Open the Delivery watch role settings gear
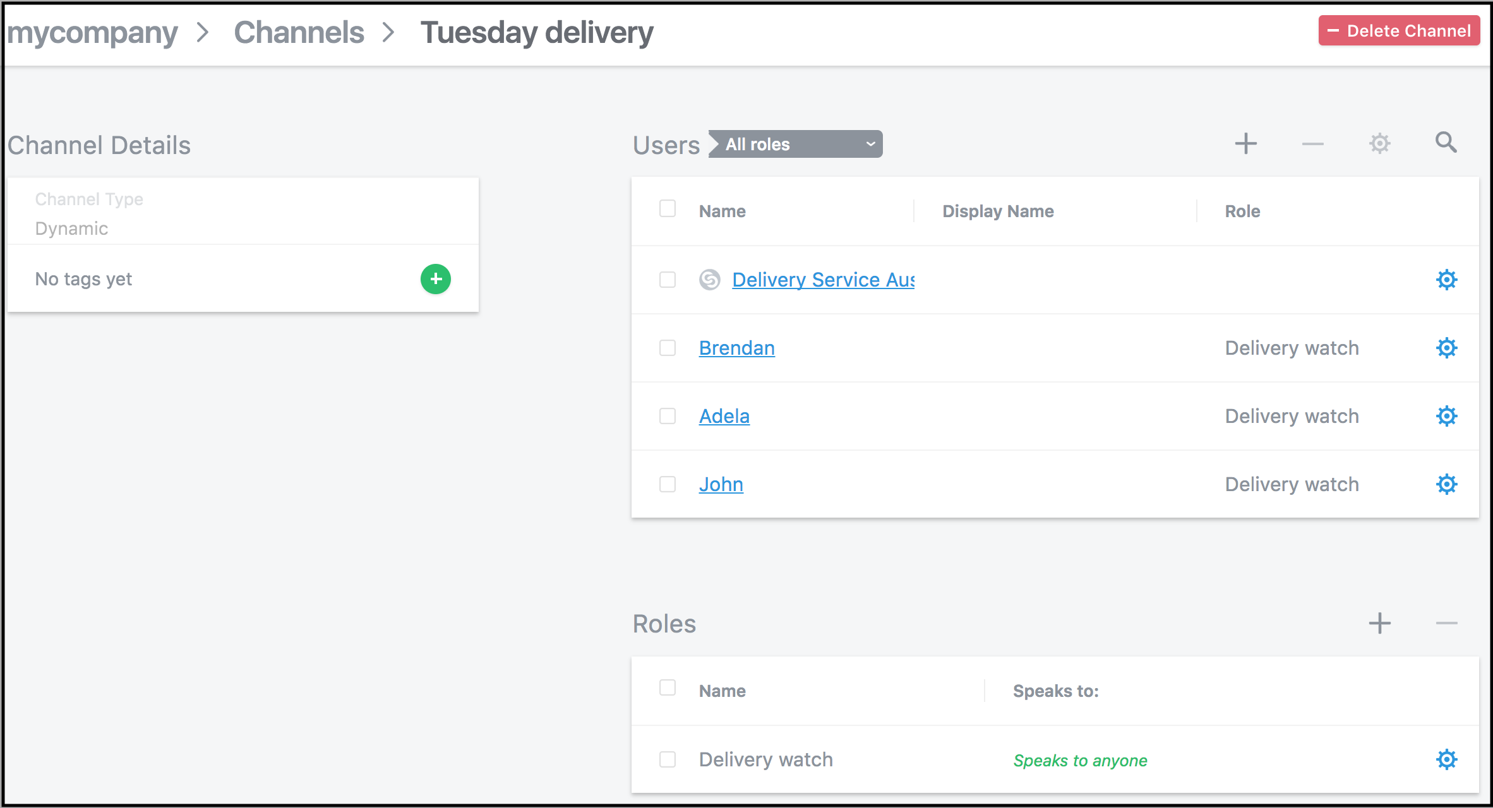The height and width of the screenshot is (808, 1493). point(1447,759)
